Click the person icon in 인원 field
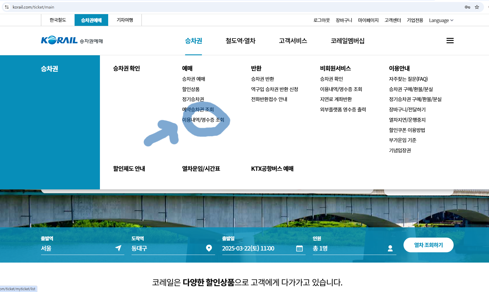The height and width of the screenshot is (292, 489). (x=390, y=248)
